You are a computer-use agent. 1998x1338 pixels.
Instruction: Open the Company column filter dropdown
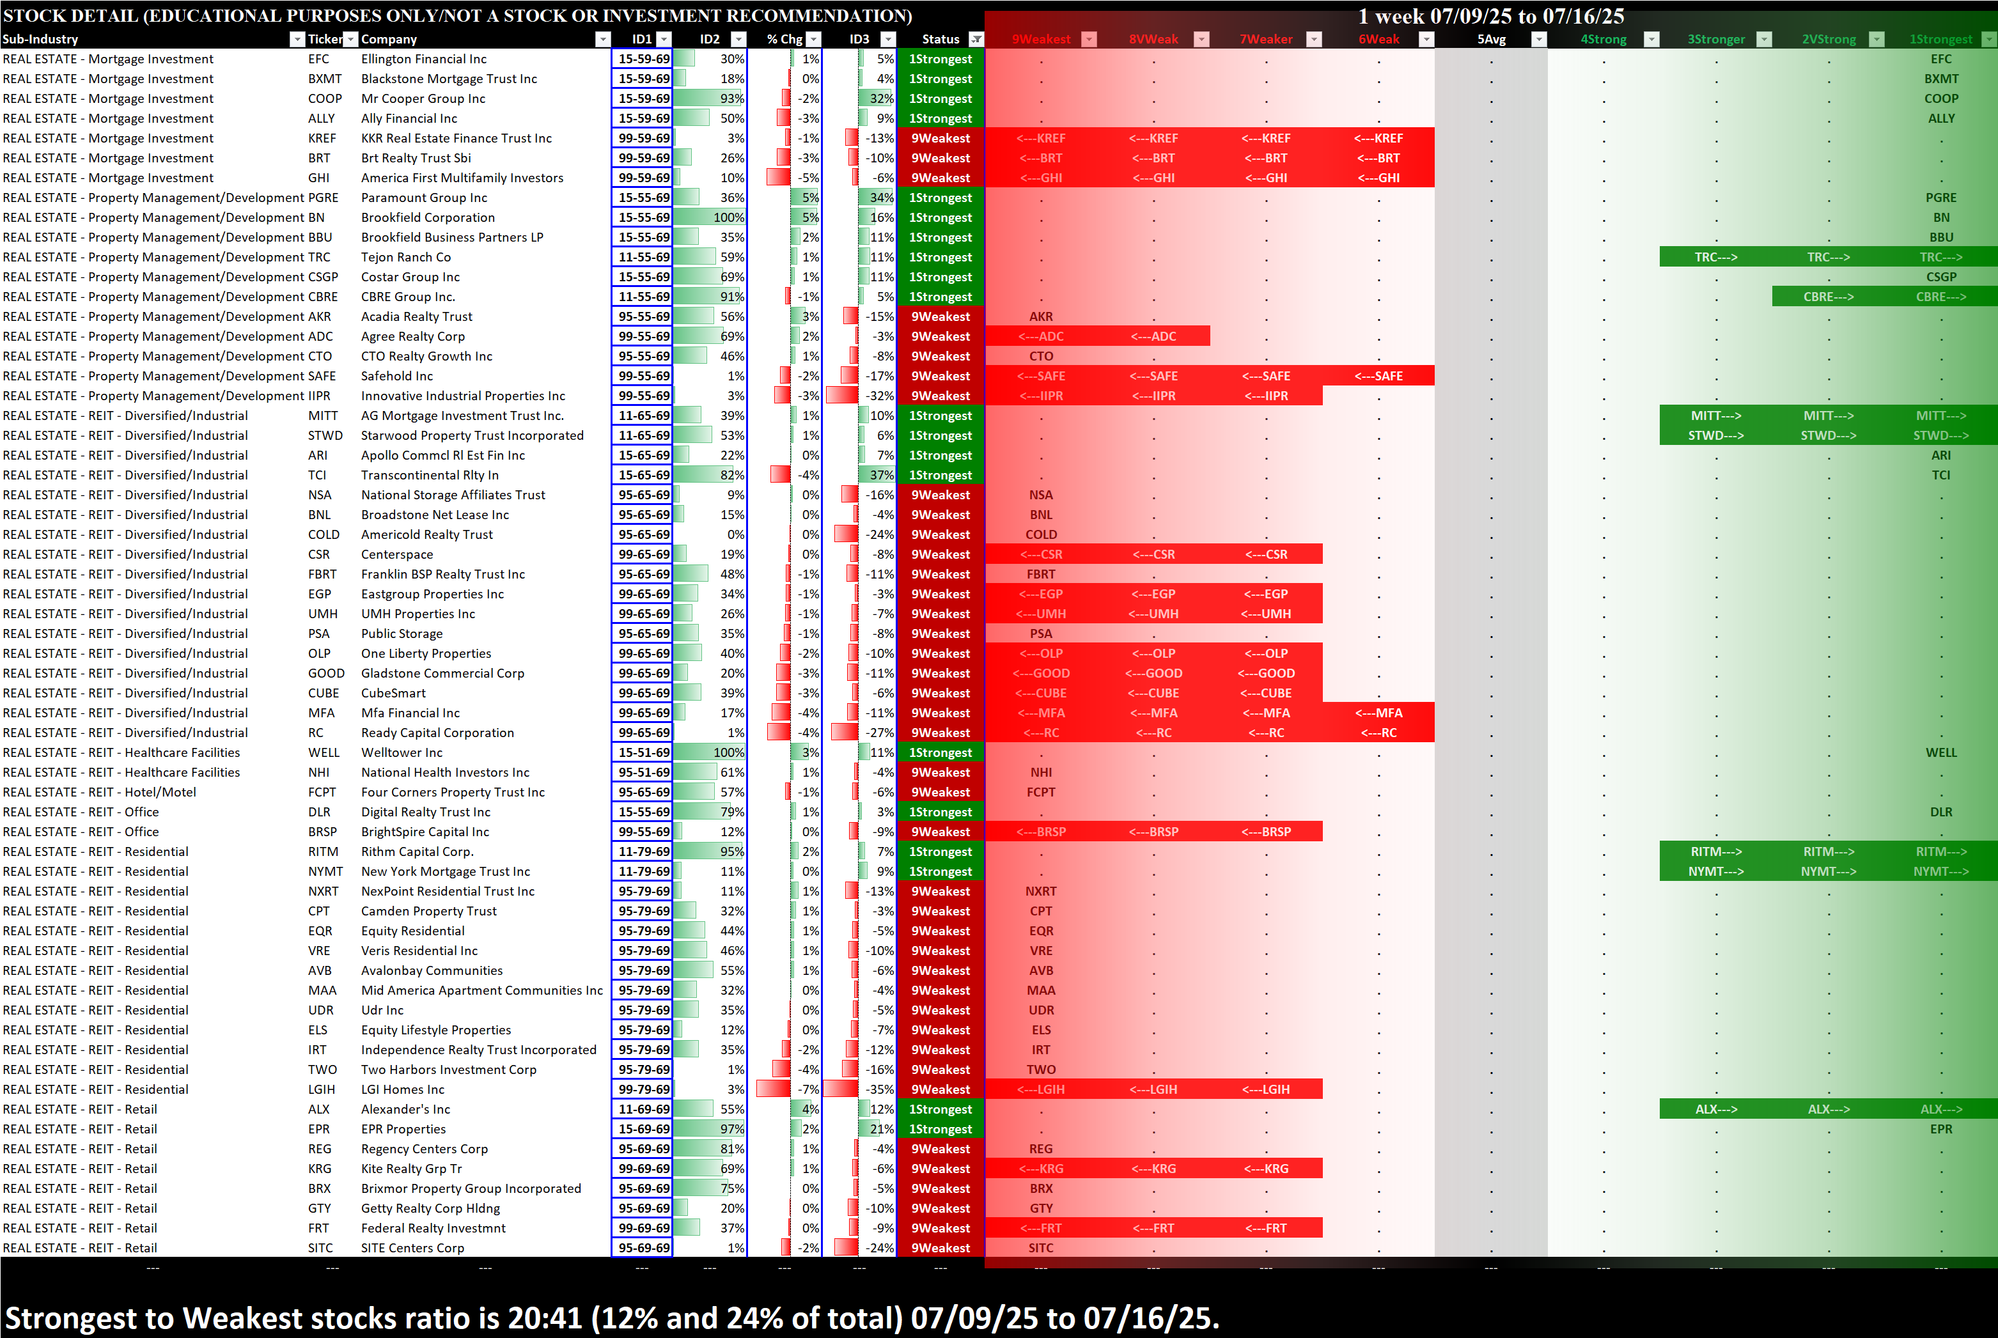[x=602, y=39]
